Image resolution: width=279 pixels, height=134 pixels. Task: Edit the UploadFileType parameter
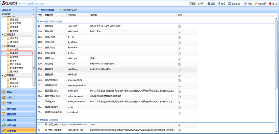(x=180, y=131)
